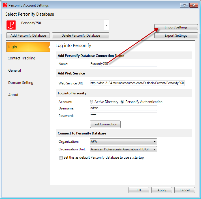The image size is (201, 199).
Task: Switch to the Login tab
Action: [28, 47]
